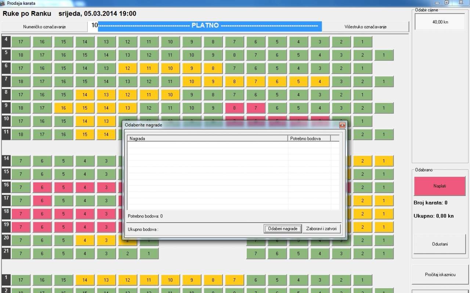Viewport: 470px width, 293px height.
Task: Enable Višestruko označavanje multi-select mode
Action: coord(365,27)
